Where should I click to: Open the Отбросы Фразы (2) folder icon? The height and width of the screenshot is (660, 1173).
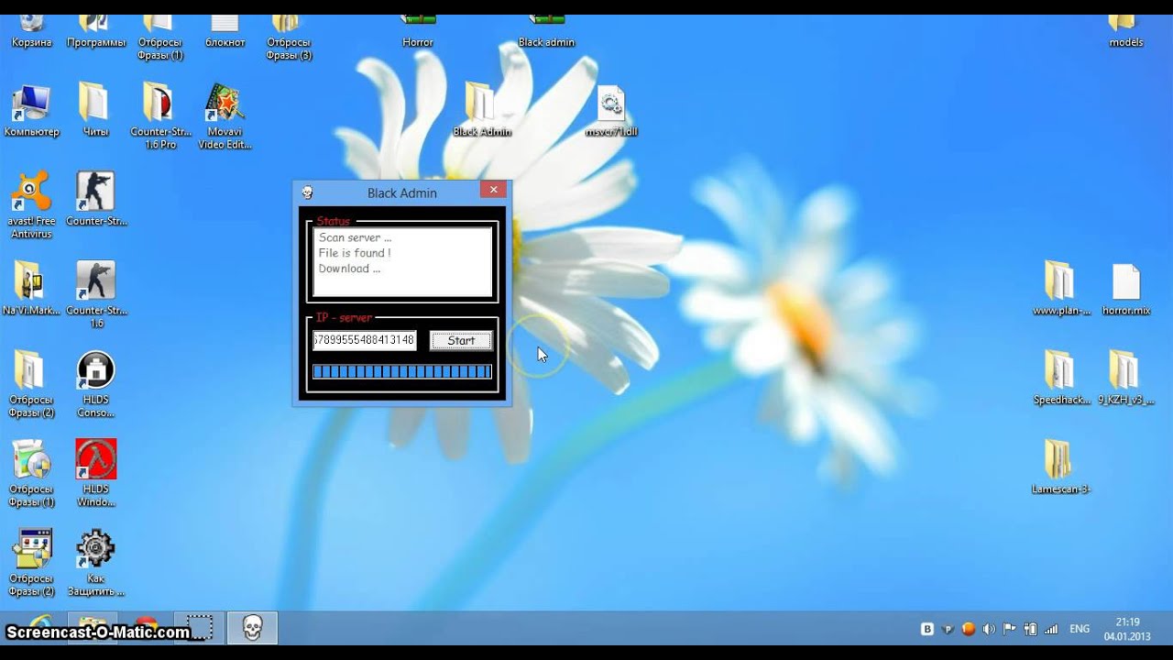click(x=32, y=384)
